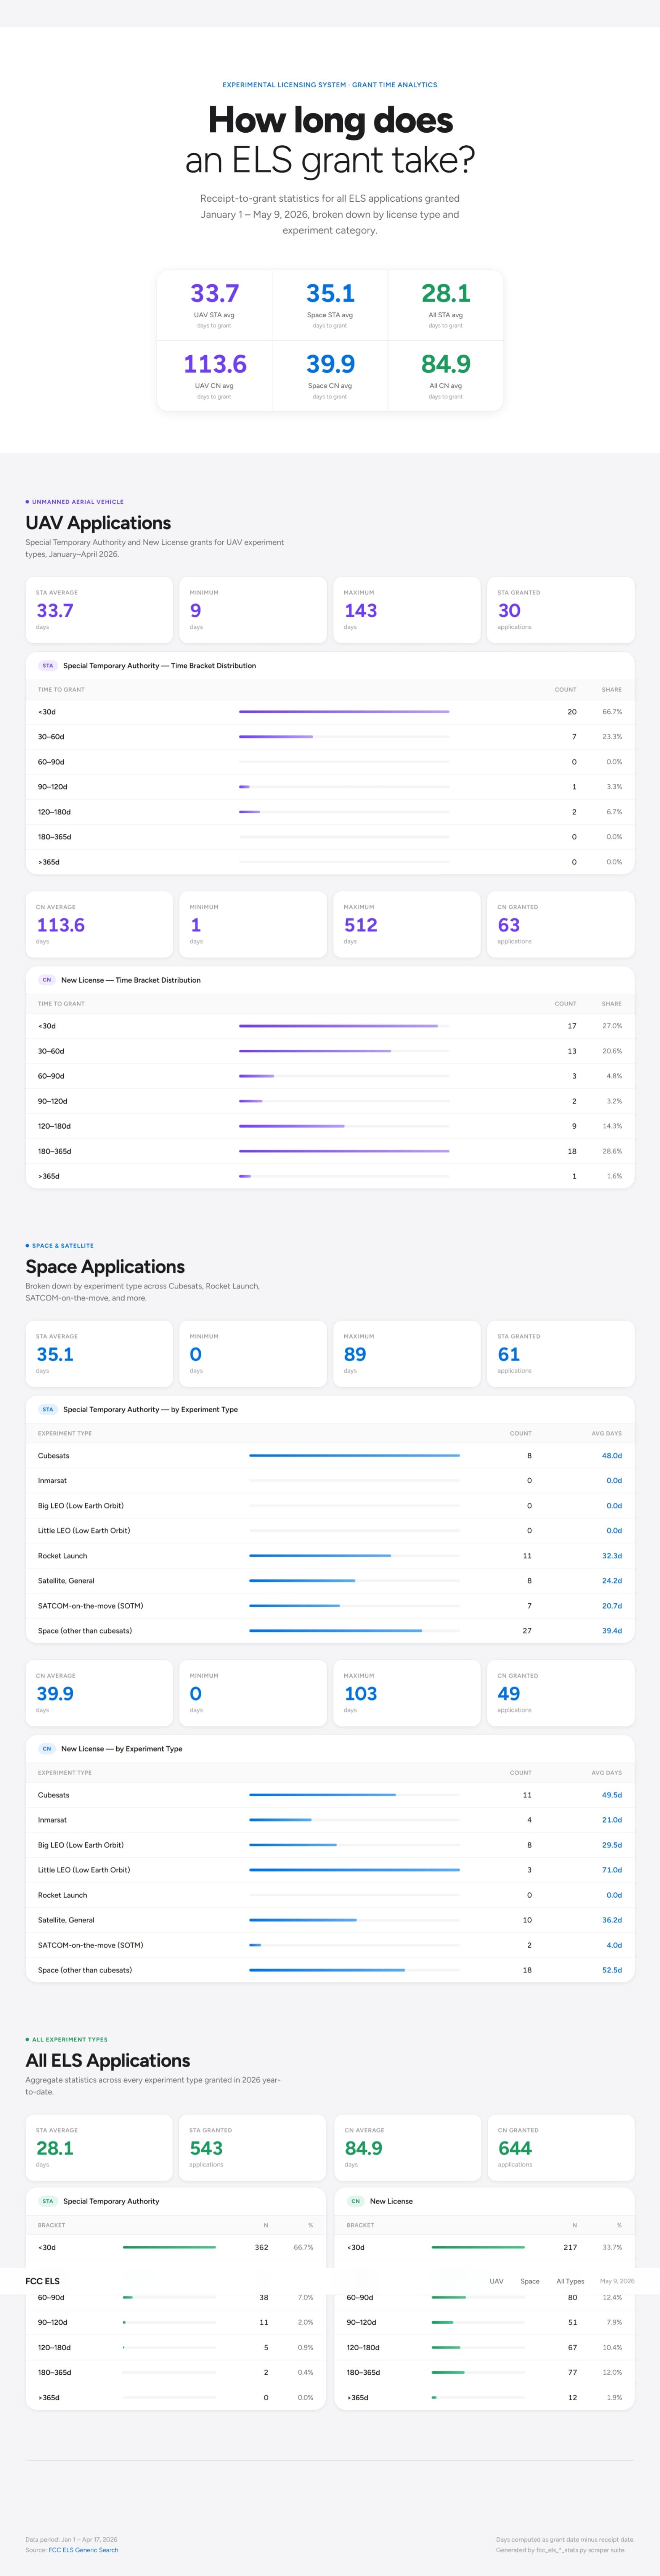Select the UAV CN avg hero card
The height and width of the screenshot is (2576, 660).
(214, 376)
